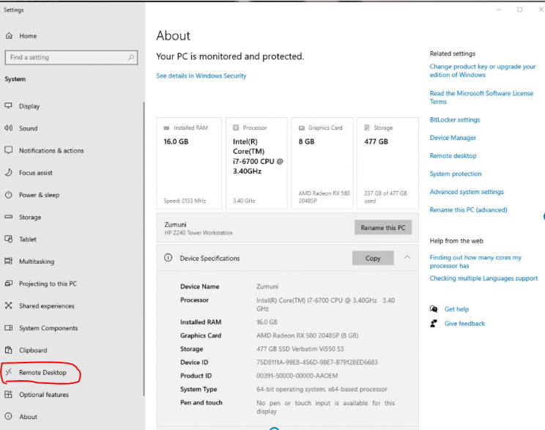This screenshot has height=430, width=545.
Task: Click the System Components icon
Action: tap(8, 327)
